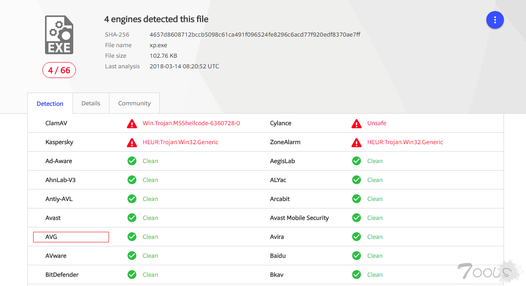
Task: Click the Ad-Aware engine name
Action: 59,161
